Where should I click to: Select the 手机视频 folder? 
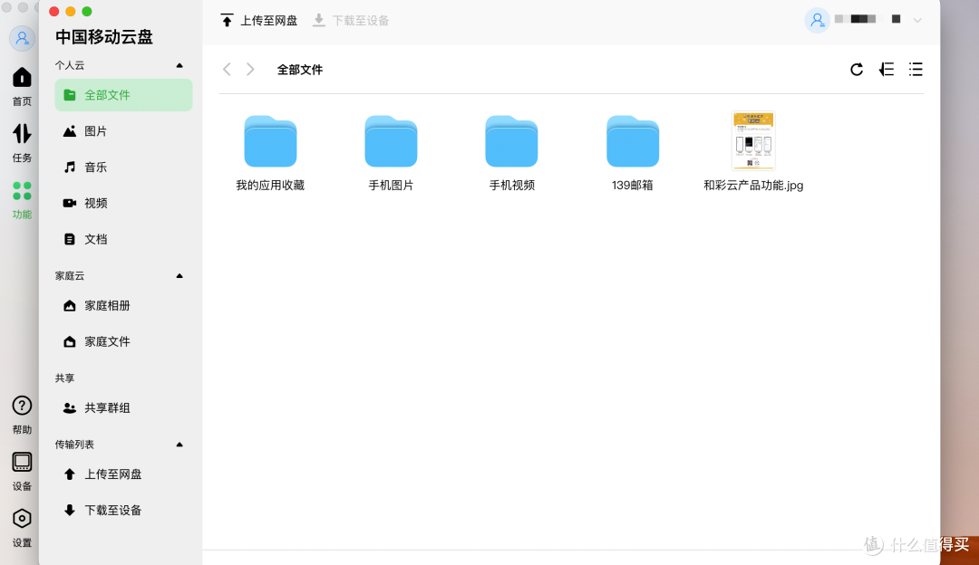511,141
